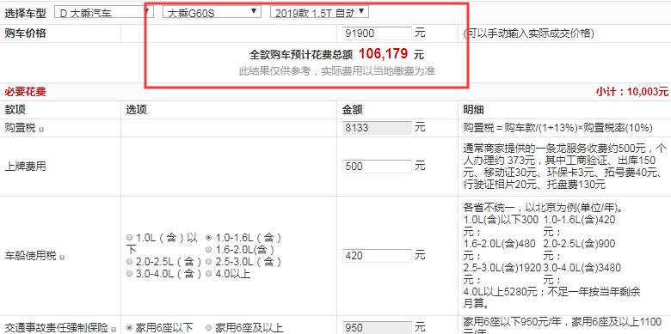Click the 金额 column header
Viewport: 671px width, 334px height.
coord(353,110)
